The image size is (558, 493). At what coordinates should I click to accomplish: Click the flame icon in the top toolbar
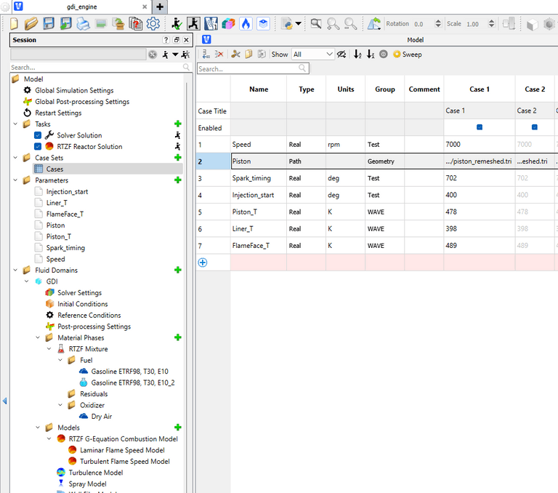point(246,24)
